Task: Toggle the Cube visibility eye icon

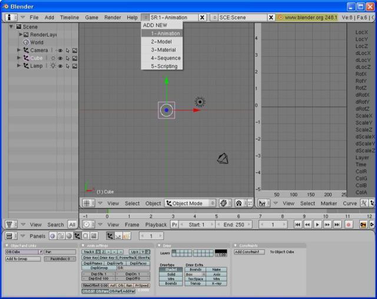Action: tap(60, 58)
